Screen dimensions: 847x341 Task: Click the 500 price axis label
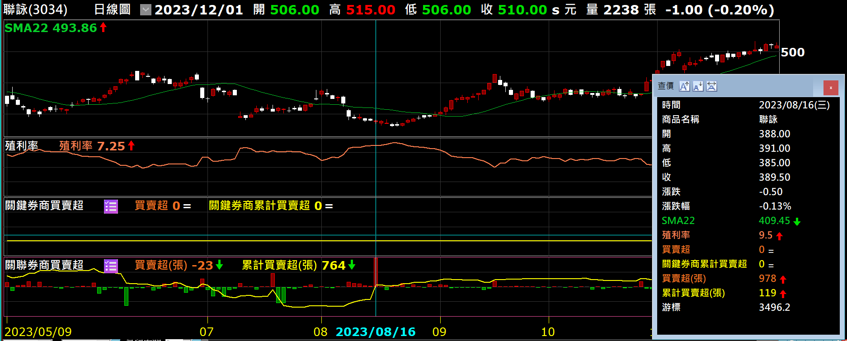coord(793,52)
